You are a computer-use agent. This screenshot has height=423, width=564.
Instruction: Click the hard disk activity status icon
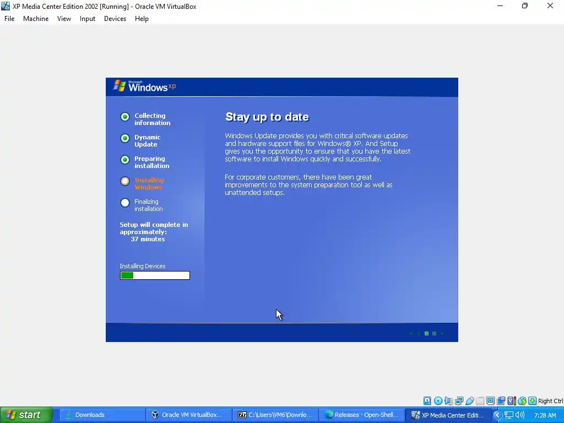click(427, 401)
